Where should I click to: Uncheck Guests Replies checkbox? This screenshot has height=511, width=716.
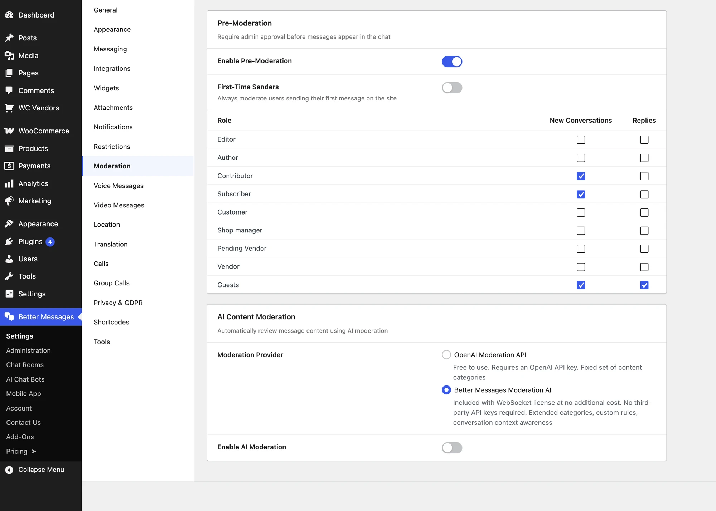coord(644,285)
